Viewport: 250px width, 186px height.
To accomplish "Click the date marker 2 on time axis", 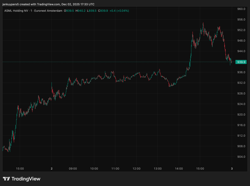I will (x=52, y=169).
